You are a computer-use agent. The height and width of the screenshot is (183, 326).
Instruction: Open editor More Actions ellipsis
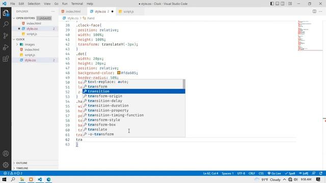coord(320,11)
